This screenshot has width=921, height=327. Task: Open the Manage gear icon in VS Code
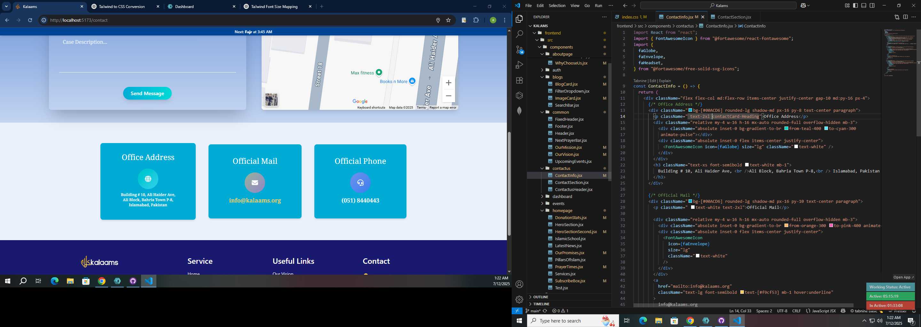[x=519, y=300]
